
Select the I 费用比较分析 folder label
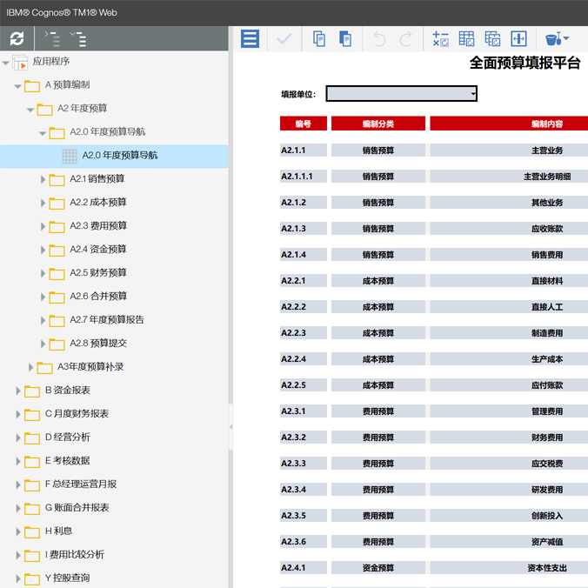pos(75,555)
